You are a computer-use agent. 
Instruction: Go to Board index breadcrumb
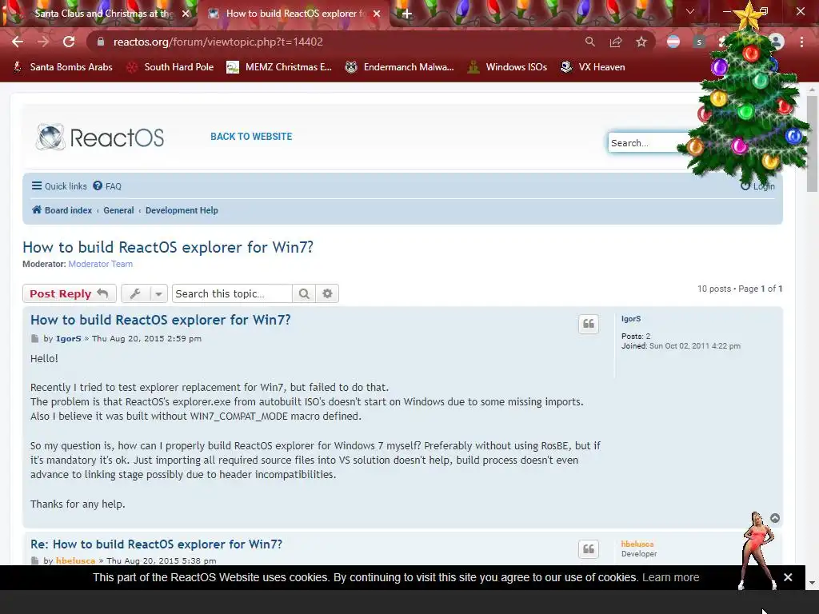point(62,210)
